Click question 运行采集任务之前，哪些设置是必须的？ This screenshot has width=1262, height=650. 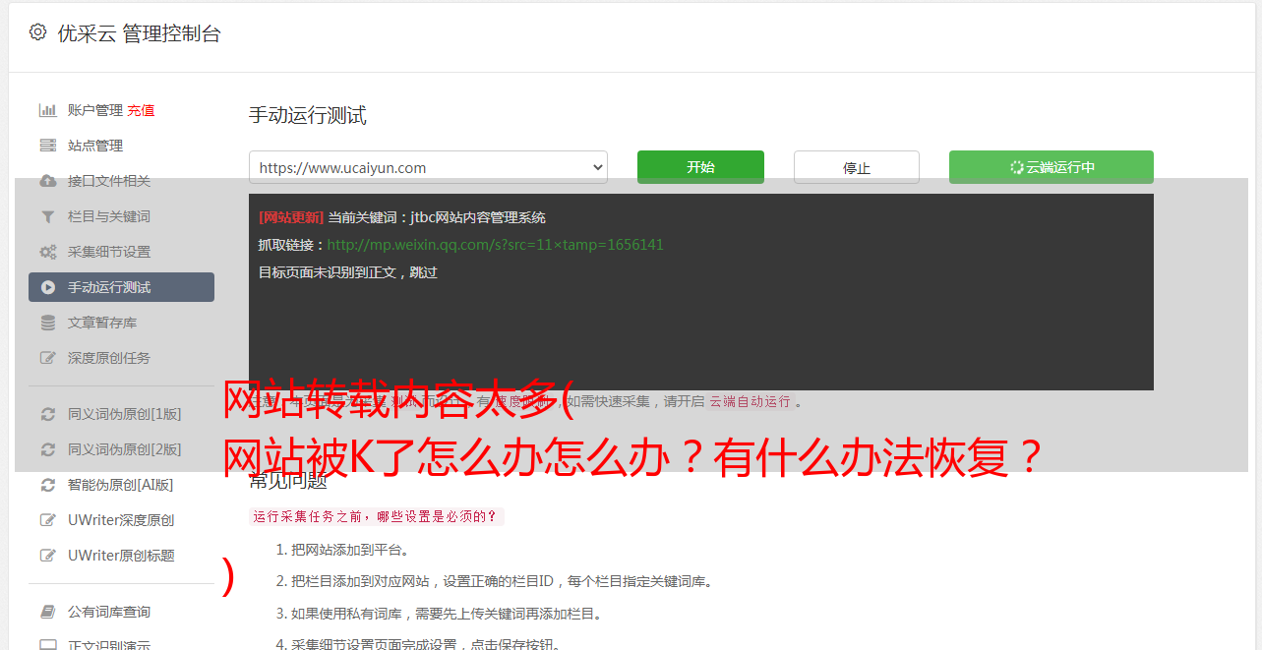tap(376, 516)
